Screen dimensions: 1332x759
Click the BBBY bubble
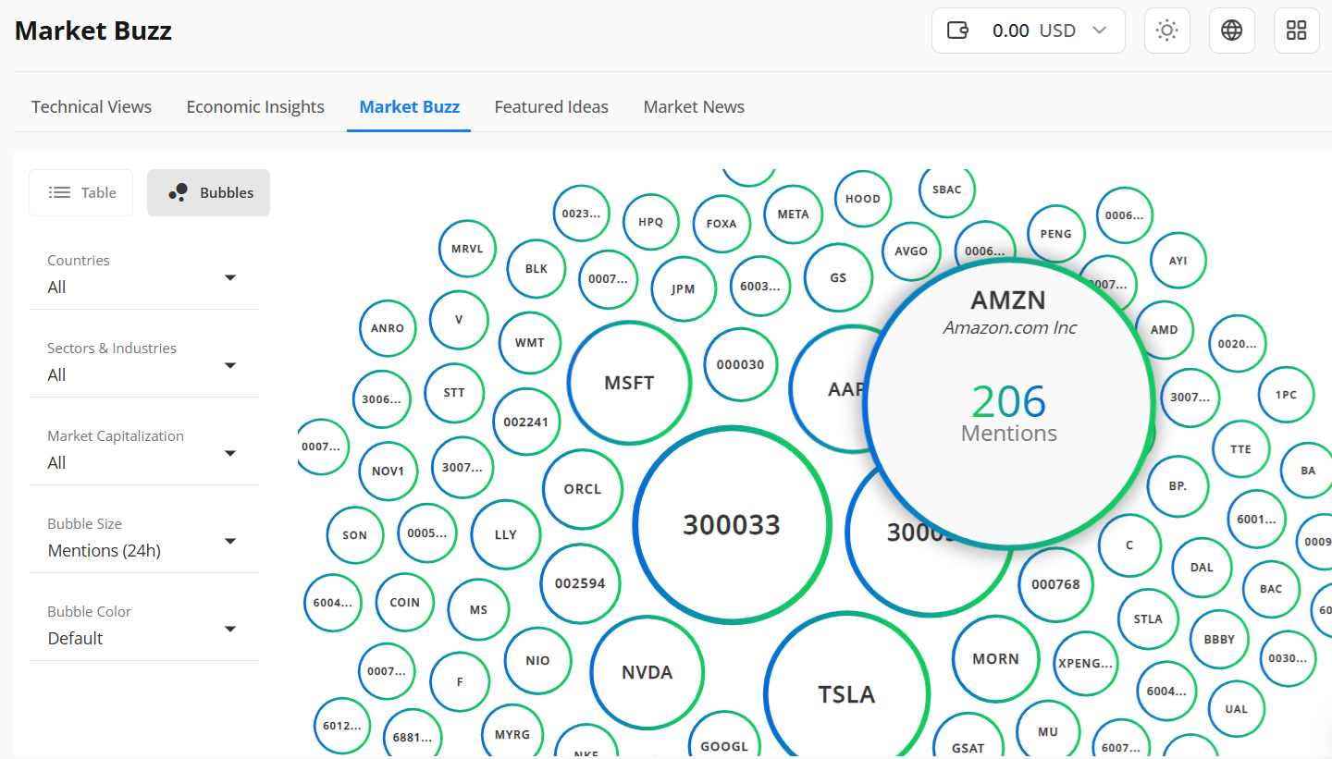coord(1219,640)
